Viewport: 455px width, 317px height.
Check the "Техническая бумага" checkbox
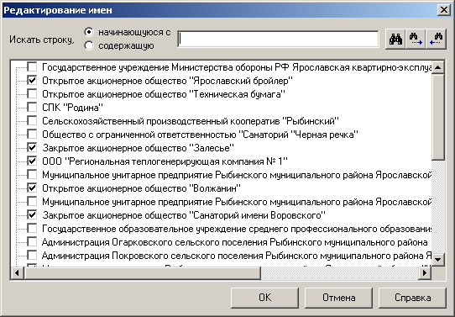(x=32, y=94)
